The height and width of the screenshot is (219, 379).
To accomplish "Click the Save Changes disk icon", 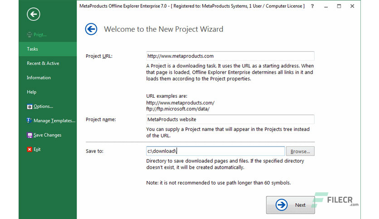I will click(29, 135).
